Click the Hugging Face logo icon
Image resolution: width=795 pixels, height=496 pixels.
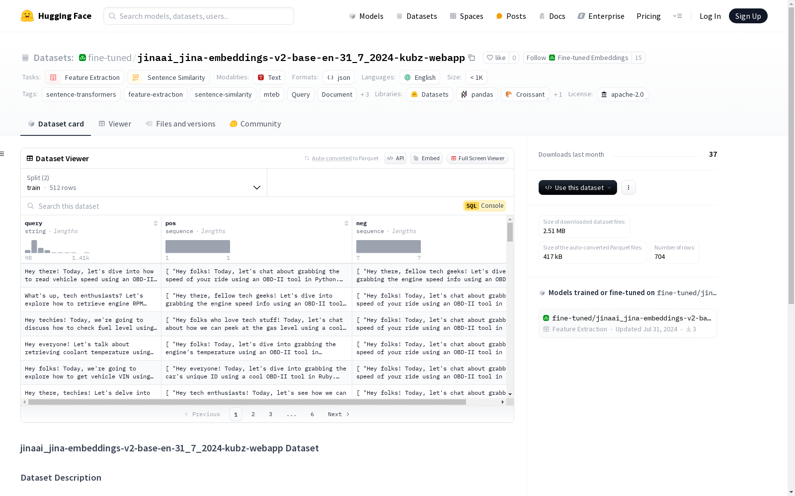27,16
